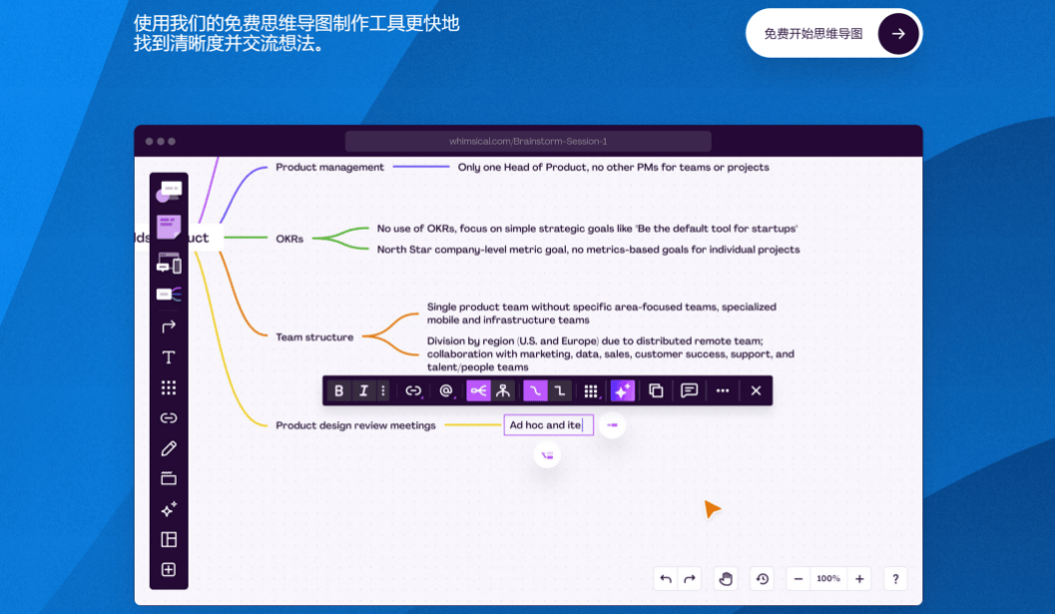Toggle bold formatting in floating toolbar
This screenshot has width=1055, height=614.
click(339, 391)
